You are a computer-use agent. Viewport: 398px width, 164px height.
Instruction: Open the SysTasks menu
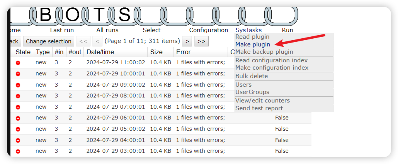[248, 30]
